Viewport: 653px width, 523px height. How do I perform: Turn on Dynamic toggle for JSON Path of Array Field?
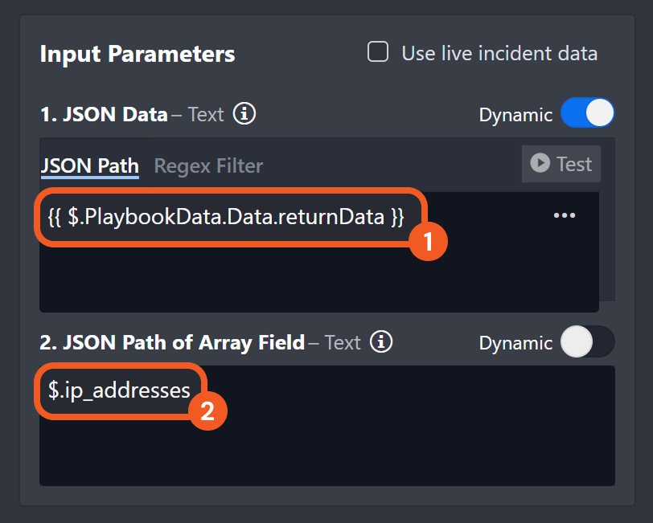tap(587, 342)
